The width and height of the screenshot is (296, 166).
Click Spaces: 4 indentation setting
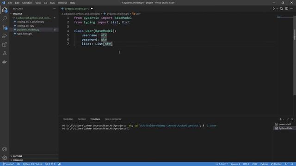tap(235, 164)
